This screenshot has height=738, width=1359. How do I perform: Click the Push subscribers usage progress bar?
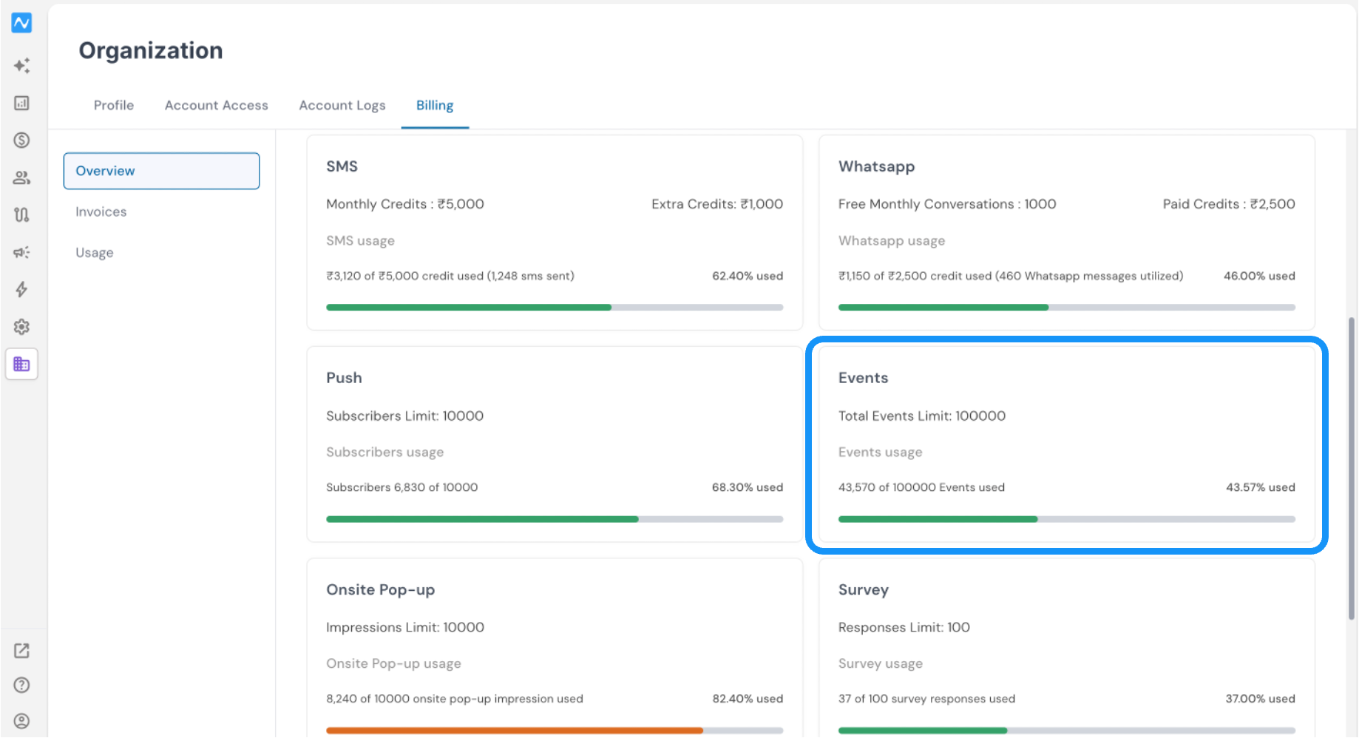click(x=555, y=519)
